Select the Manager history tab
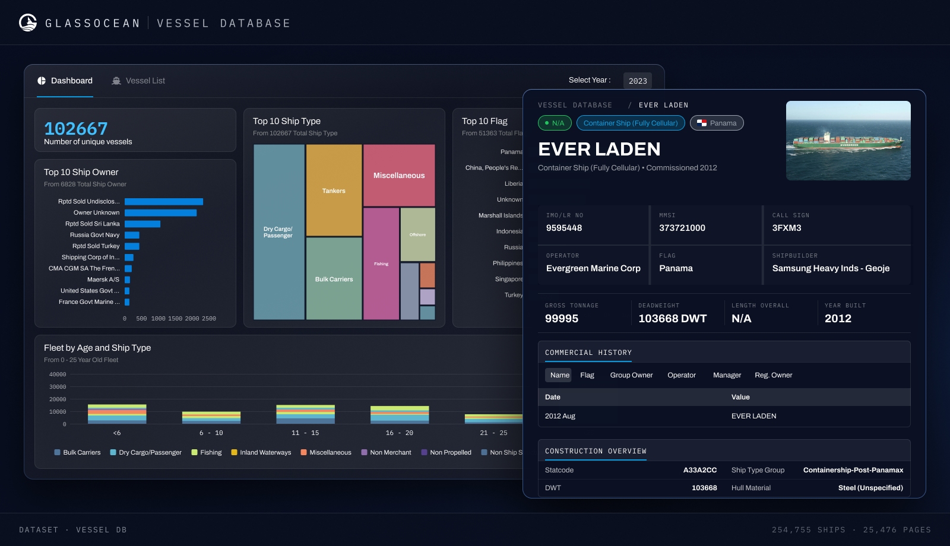Viewport: 950px width, 546px height. [727, 375]
